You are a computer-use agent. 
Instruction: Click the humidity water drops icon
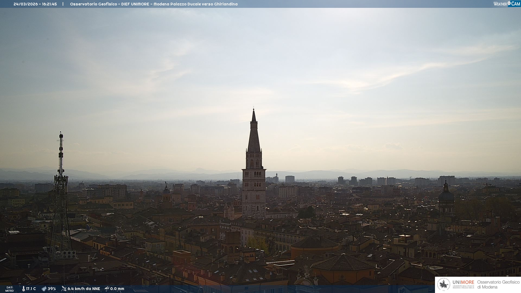click(x=44, y=289)
